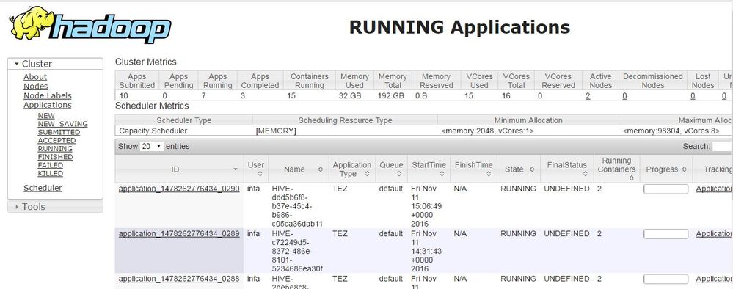Sort table by ID column
The height and width of the screenshot is (289, 733).
point(179,169)
